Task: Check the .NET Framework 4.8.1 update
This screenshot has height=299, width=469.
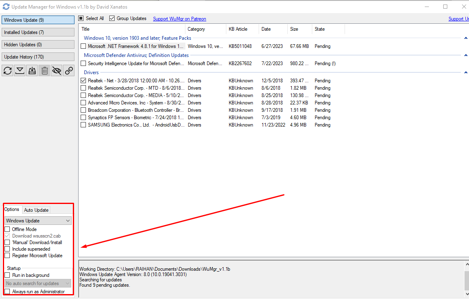Action: click(x=83, y=46)
